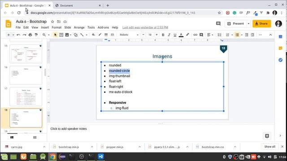Open the Add-ons menu
287x161 pixels.
(103, 27)
